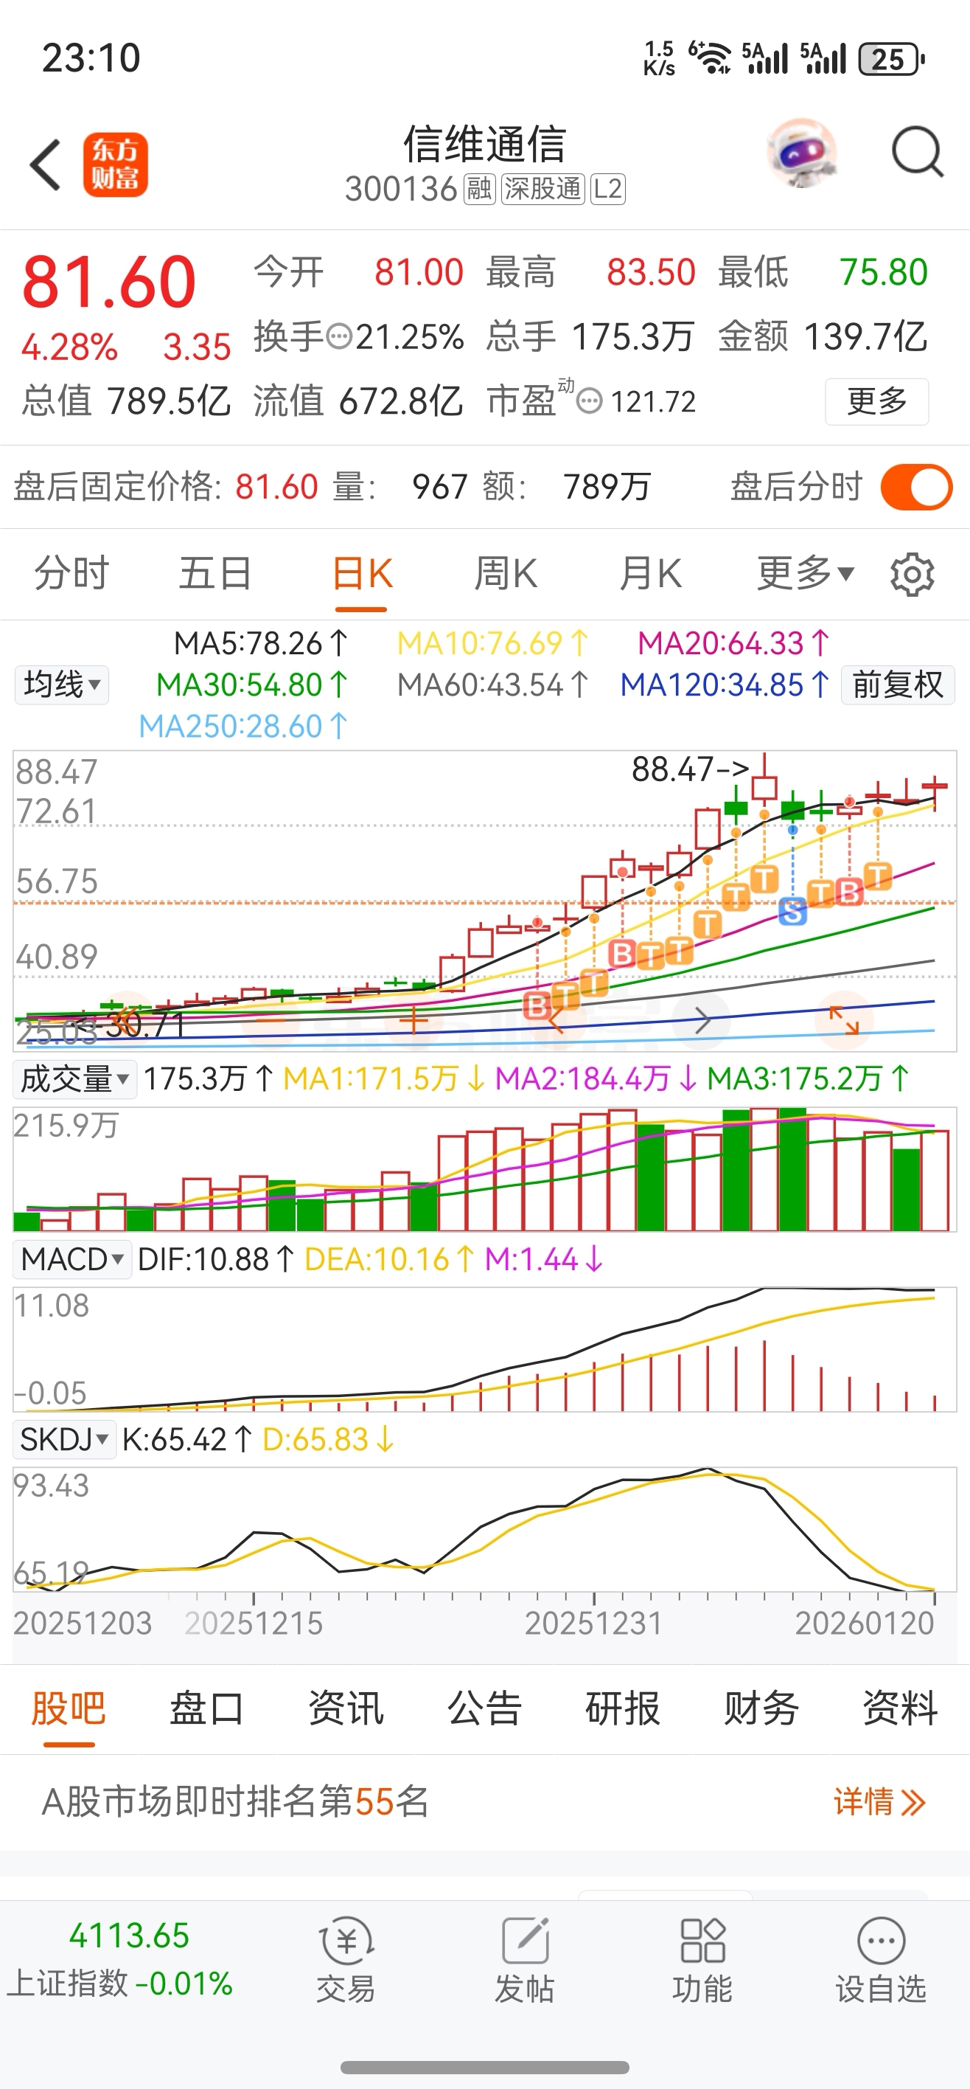Tap the AI robot assistant icon
Image resolution: width=970 pixels, height=2089 pixels.
coord(801,153)
